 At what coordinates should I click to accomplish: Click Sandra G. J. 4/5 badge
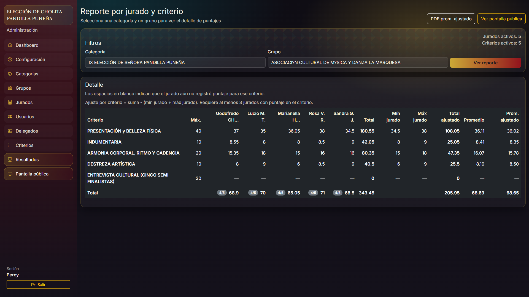point(338,193)
